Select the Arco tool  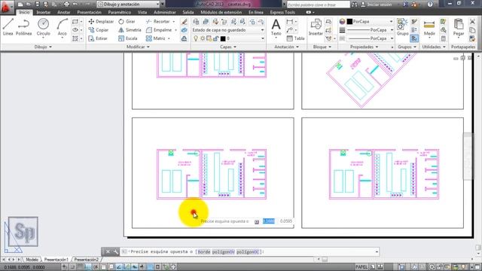pos(62,27)
